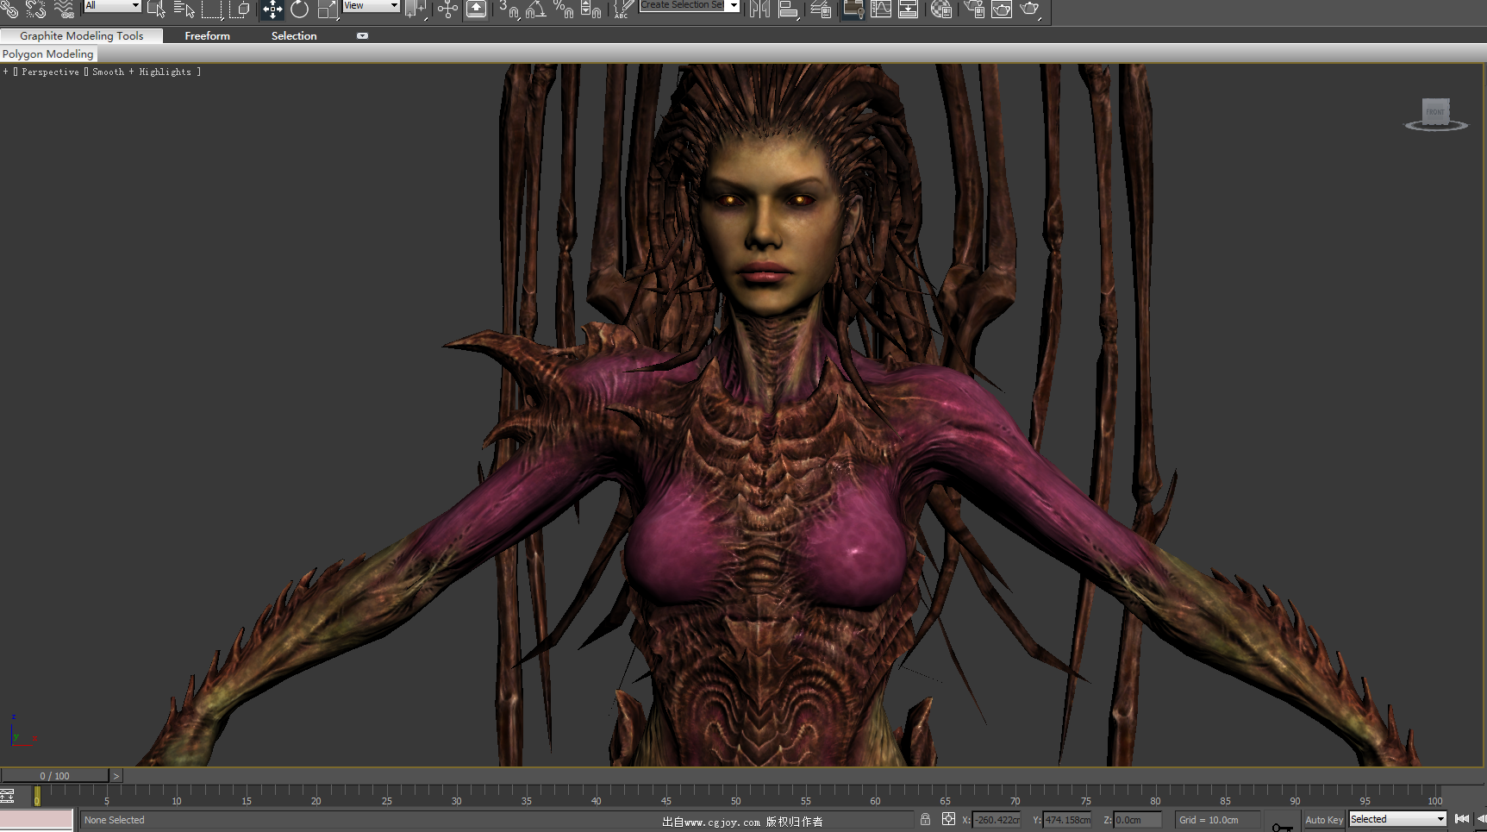The image size is (1487, 832).
Task: Click the 0 / 100 time slider
Action: click(x=54, y=776)
